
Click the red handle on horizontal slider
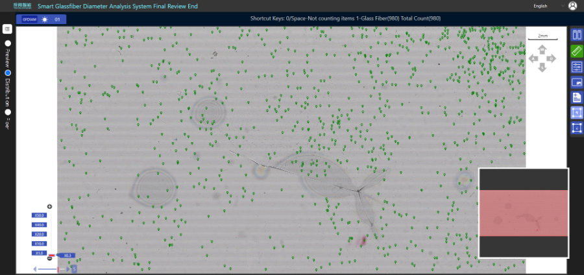[58, 269]
